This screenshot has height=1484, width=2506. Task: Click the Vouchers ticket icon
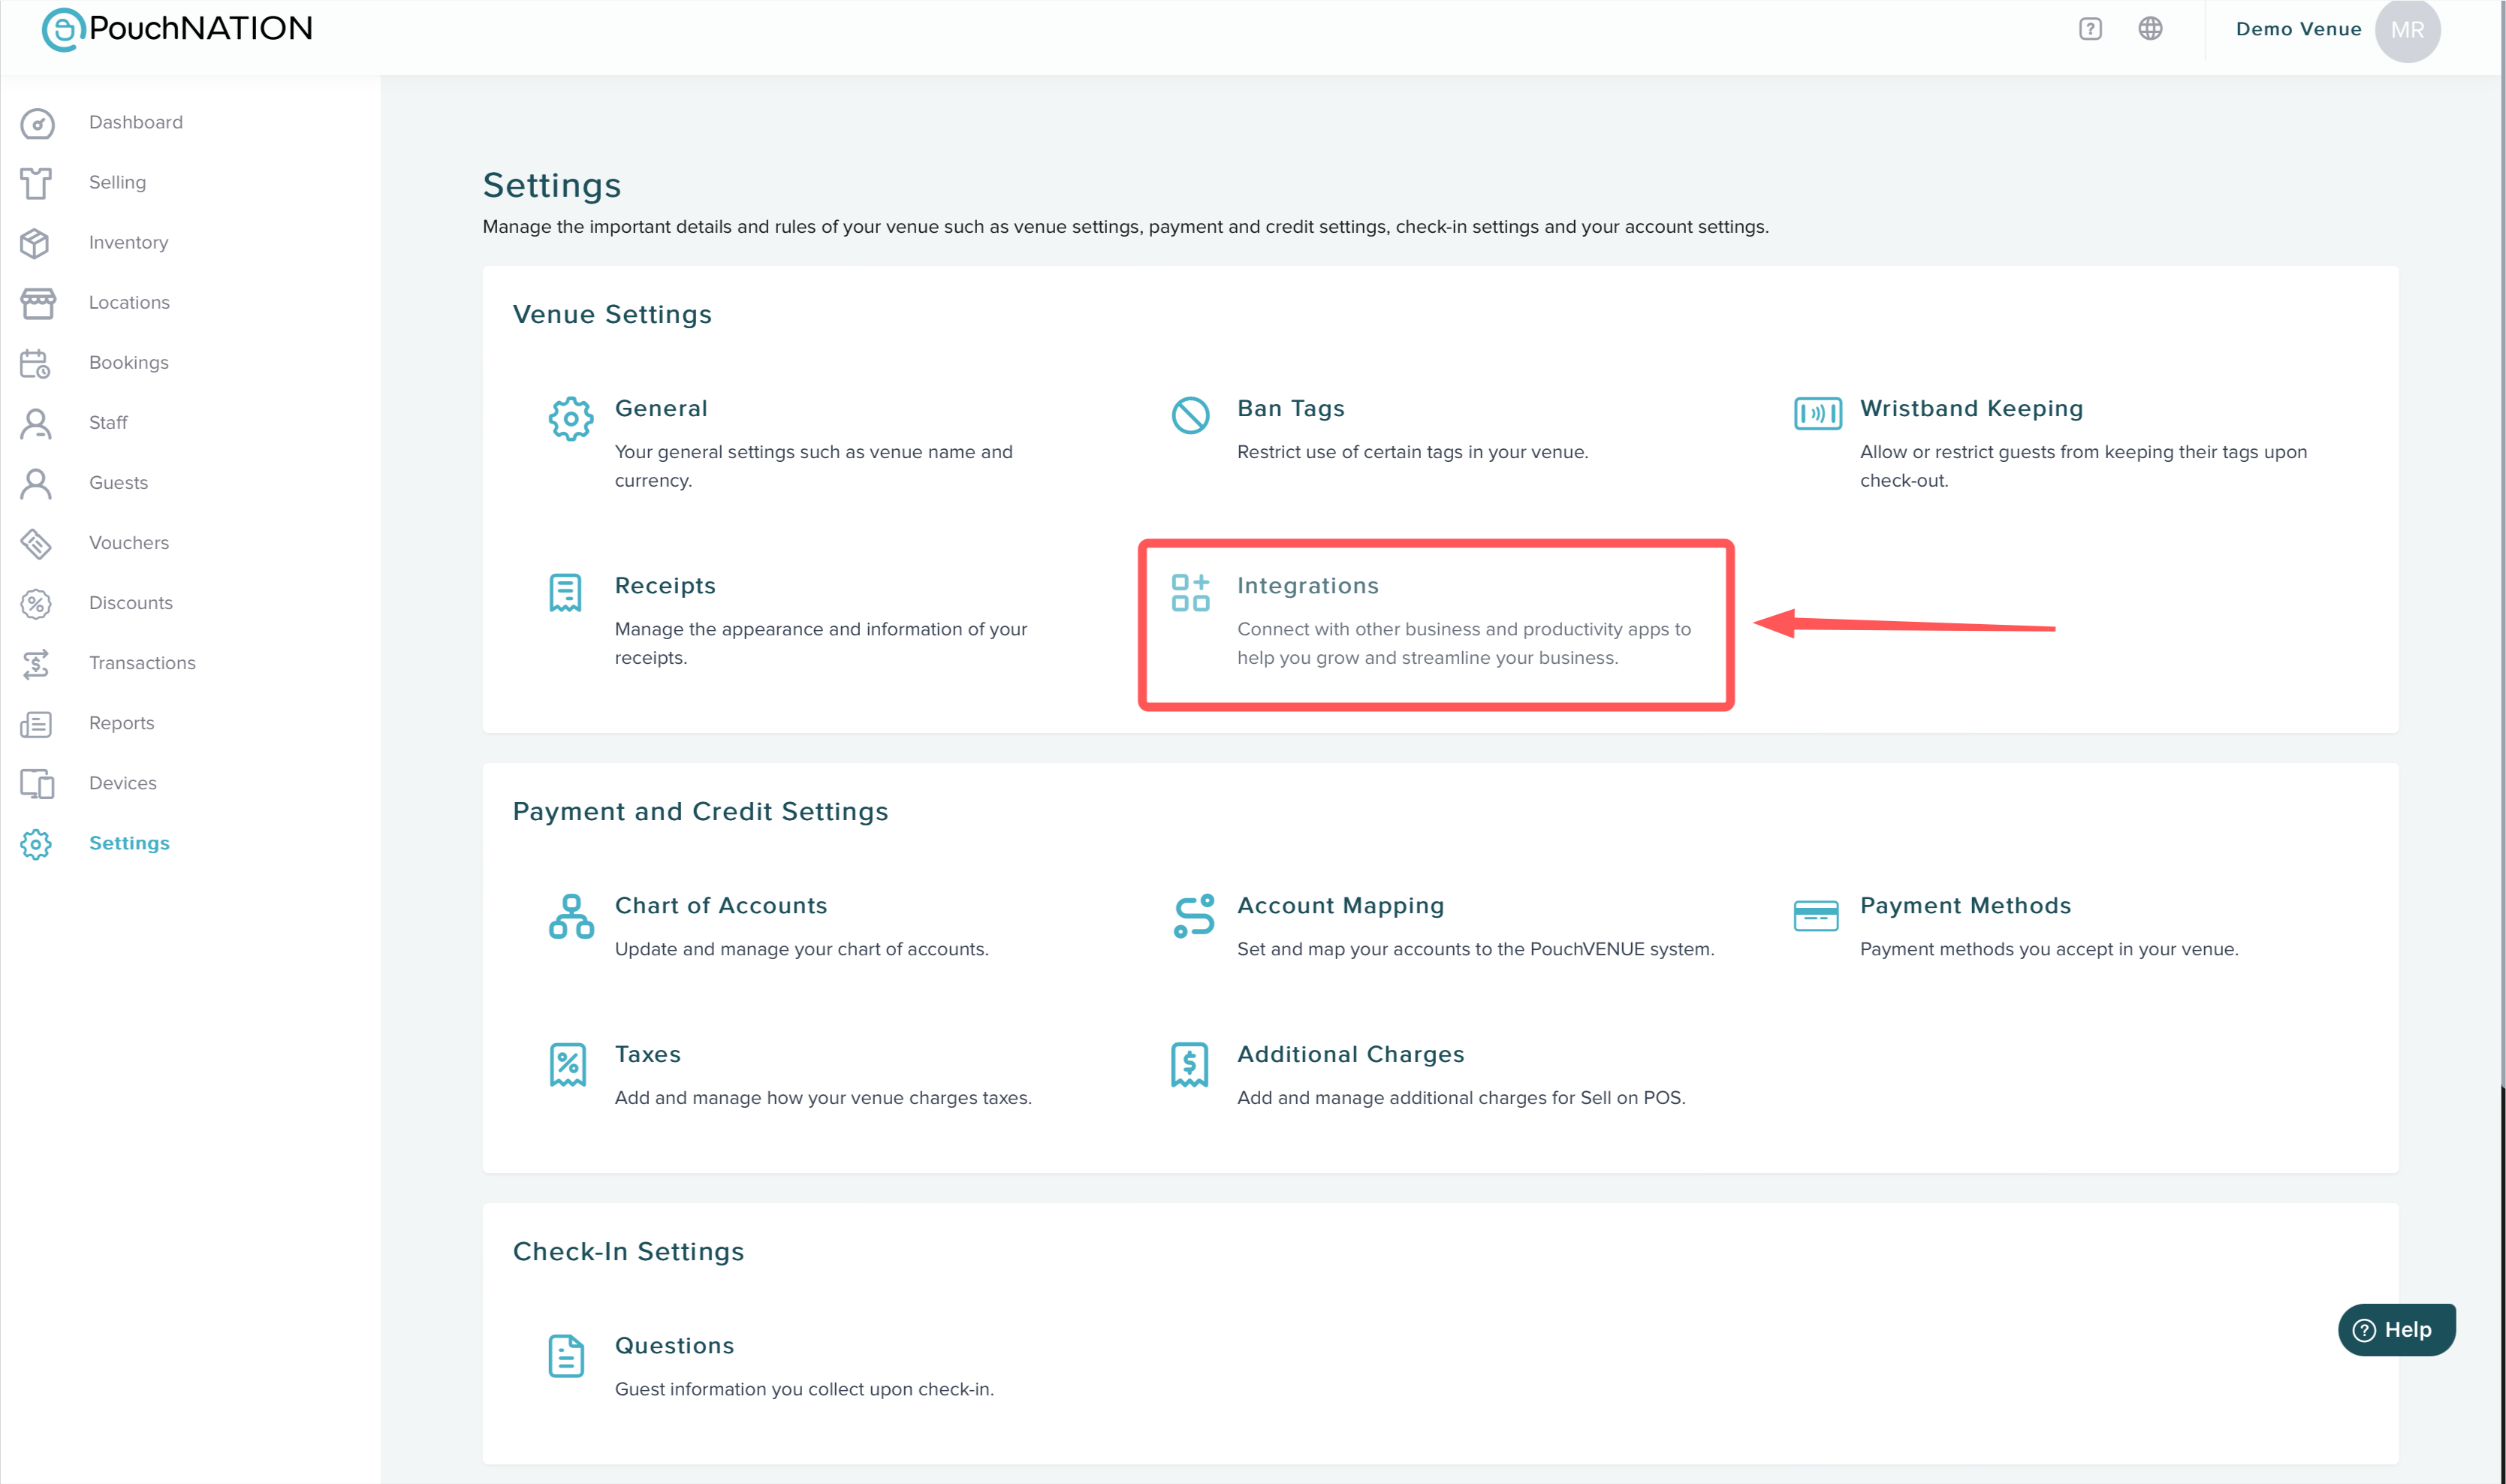(x=37, y=543)
